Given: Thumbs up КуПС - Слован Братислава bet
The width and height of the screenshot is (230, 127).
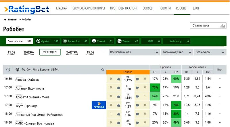Looking at the screenshot, I should [118, 123].
